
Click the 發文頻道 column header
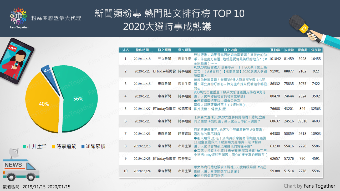coord(164,50)
